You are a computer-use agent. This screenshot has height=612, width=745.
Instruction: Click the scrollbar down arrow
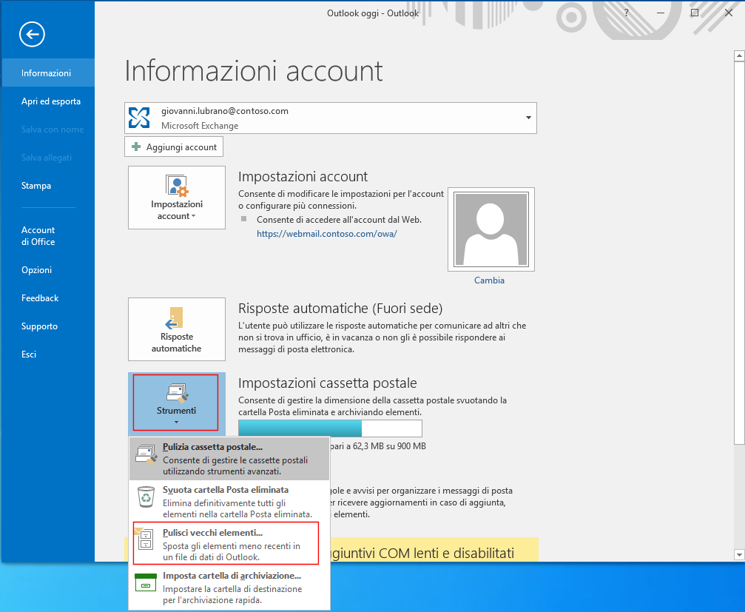739,554
